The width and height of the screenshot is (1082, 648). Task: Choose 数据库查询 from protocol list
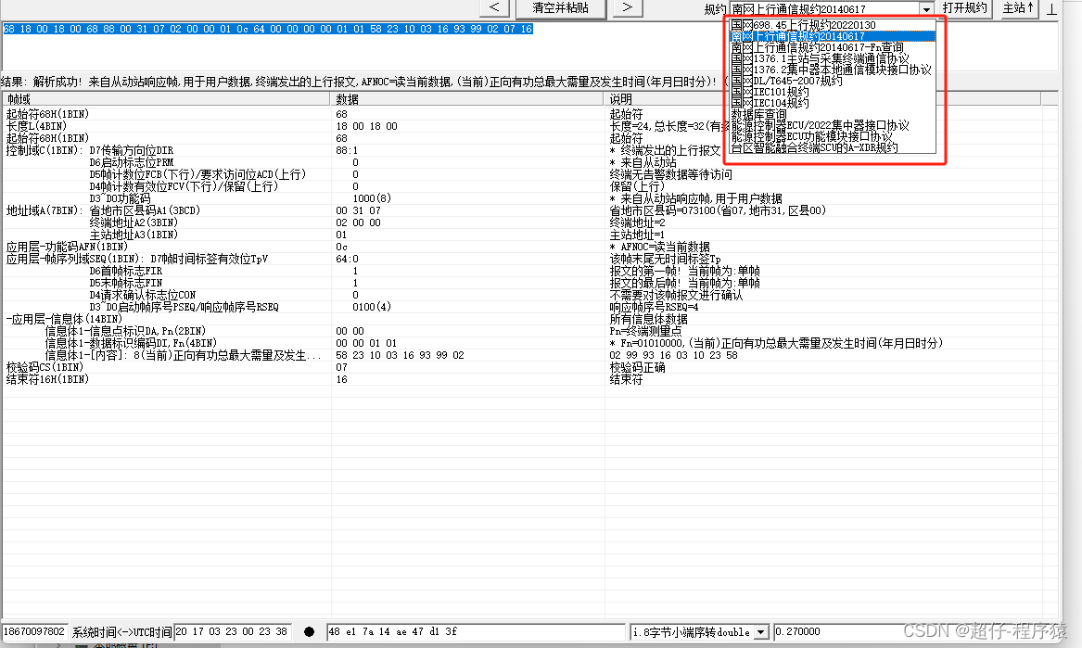pyautogui.click(x=833, y=114)
